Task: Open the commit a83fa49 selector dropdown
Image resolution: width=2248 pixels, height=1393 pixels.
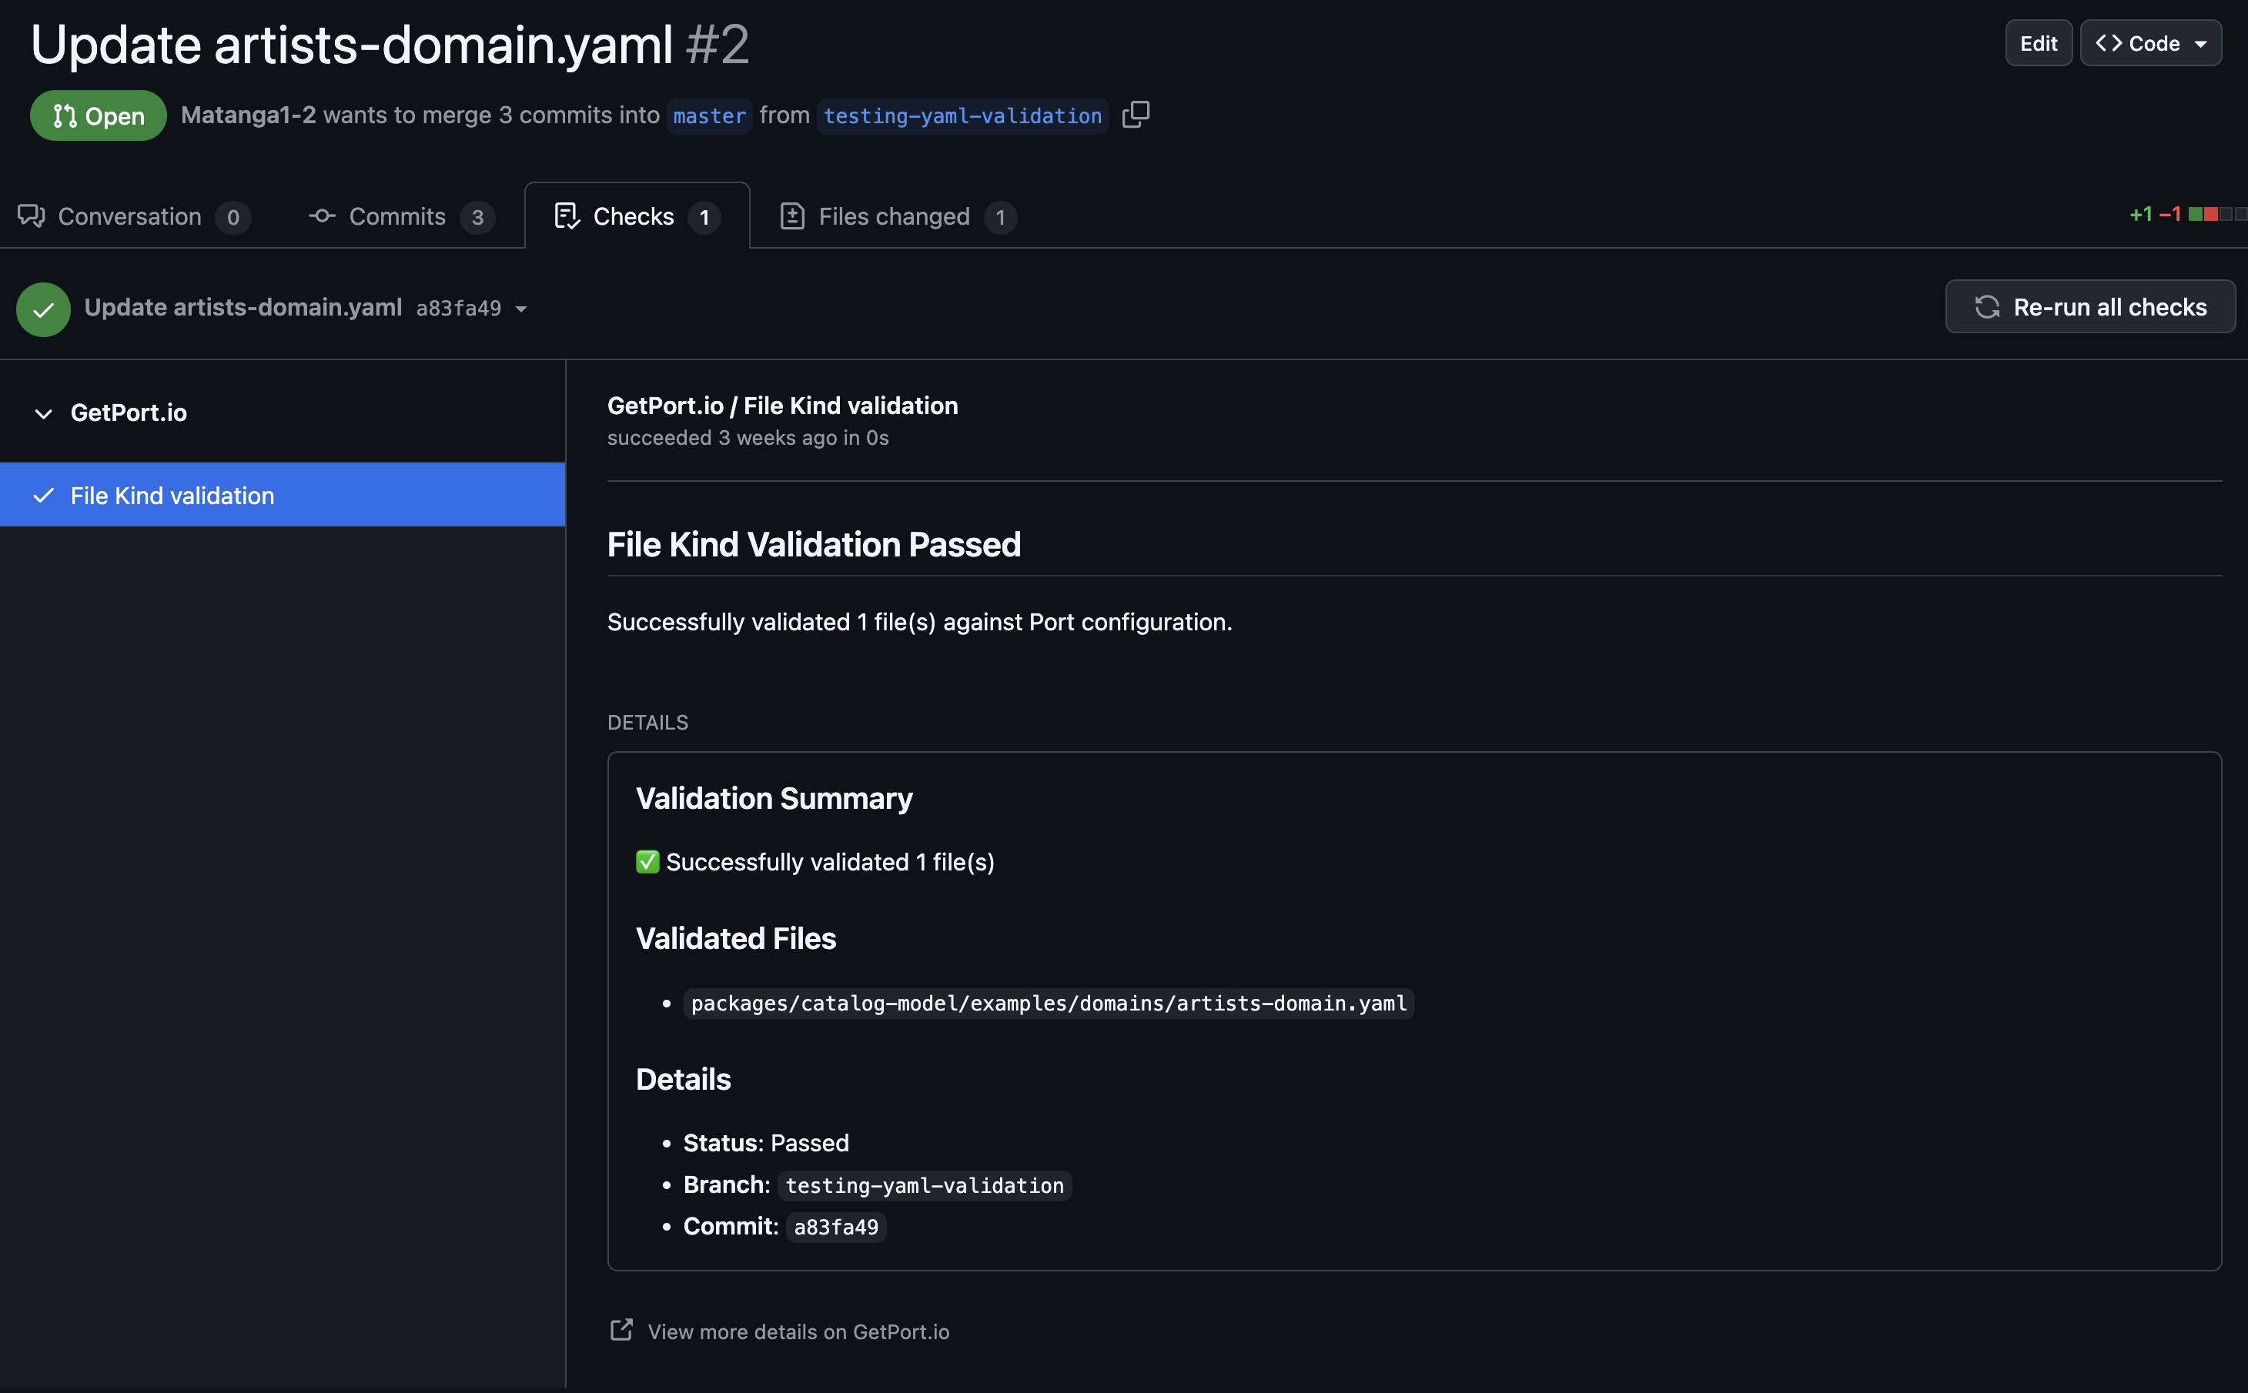Action: click(521, 309)
